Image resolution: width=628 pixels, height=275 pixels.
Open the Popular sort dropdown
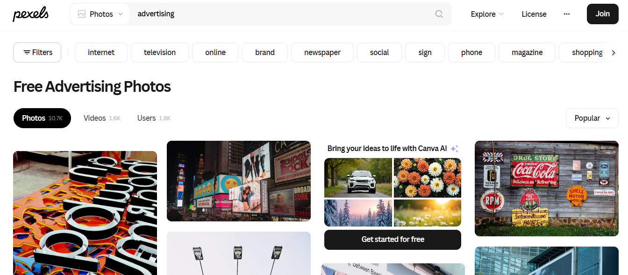coord(592,118)
